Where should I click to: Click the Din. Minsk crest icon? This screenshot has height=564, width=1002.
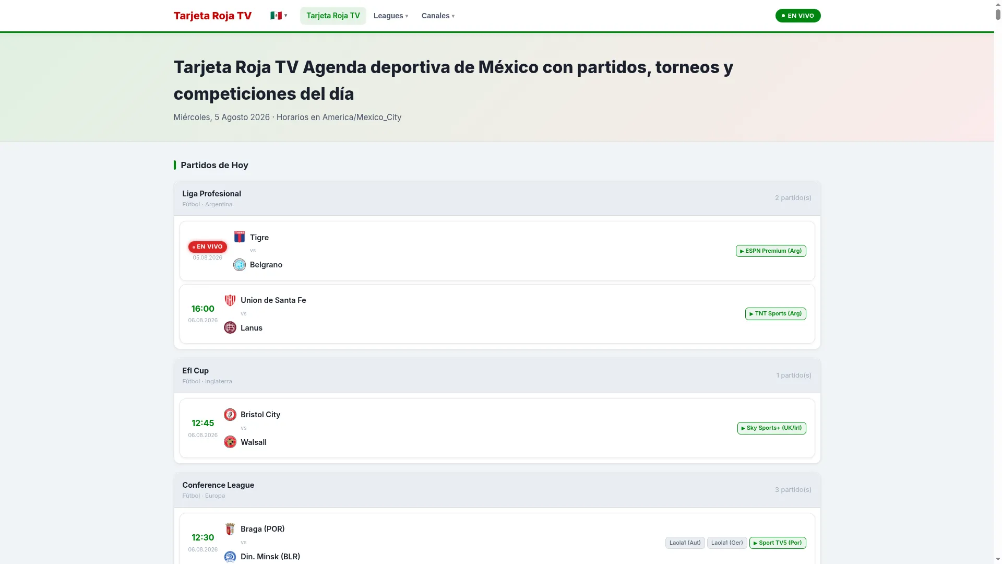(230, 557)
